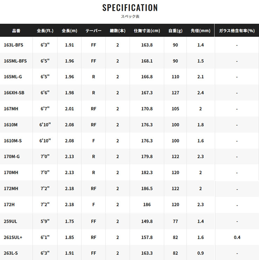The image size is (259, 260).
Task: Select the 263L-S model name cell
Action: pos(12,253)
